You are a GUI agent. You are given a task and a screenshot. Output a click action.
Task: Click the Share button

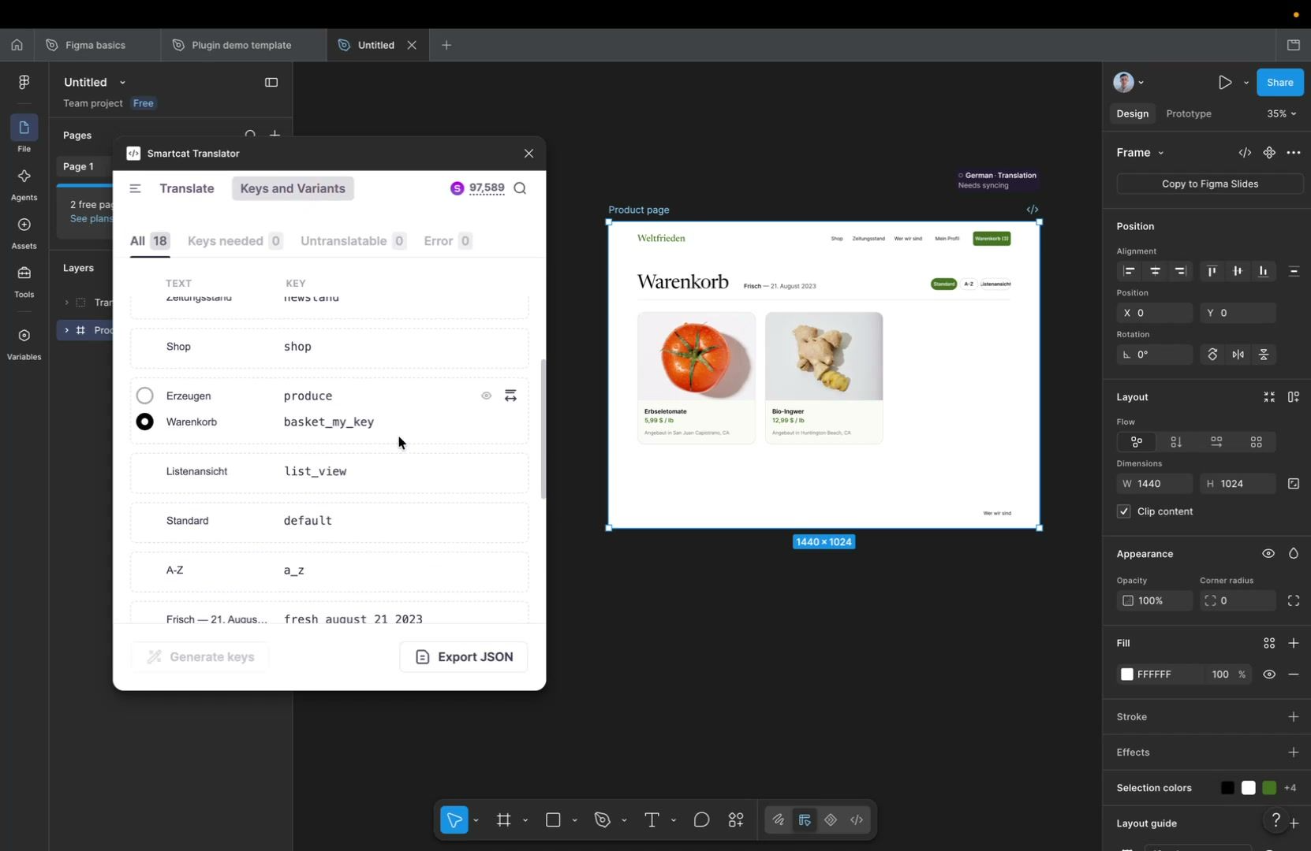(x=1280, y=82)
